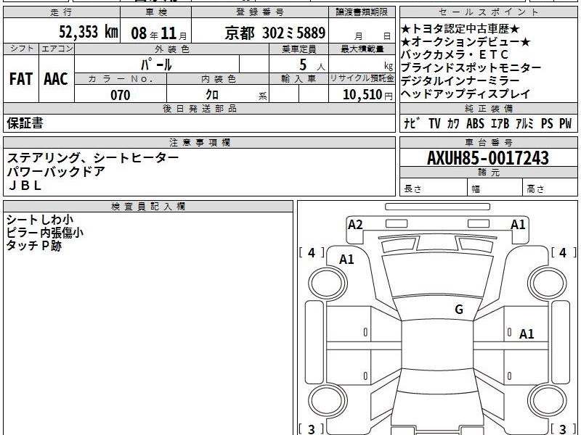Click PS in equipment row
581x435 pixels.
(x=547, y=123)
